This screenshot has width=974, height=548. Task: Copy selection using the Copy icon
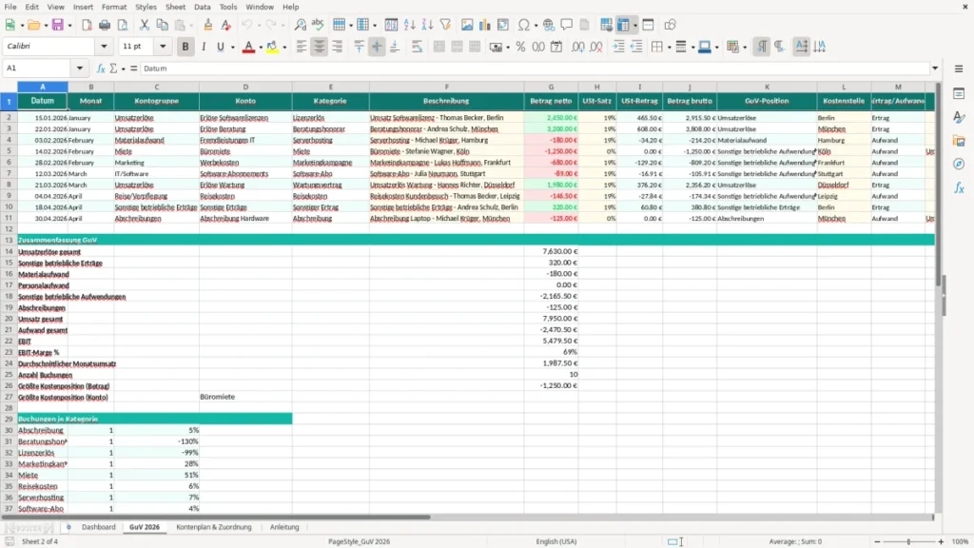click(x=162, y=25)
